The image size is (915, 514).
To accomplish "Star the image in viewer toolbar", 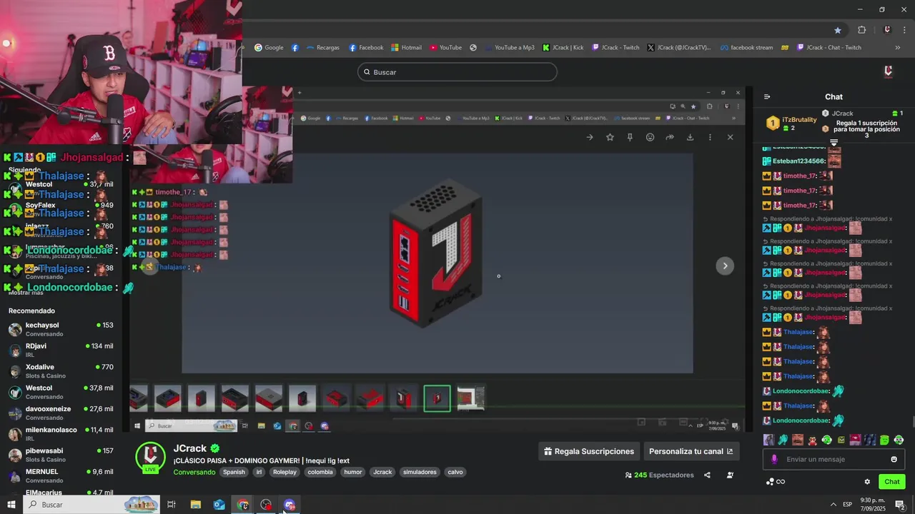I will tap(610, 137).
